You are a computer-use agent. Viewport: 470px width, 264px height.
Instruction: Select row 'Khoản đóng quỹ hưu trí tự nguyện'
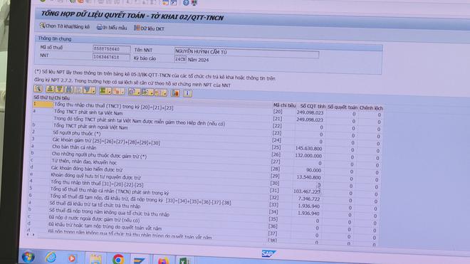[95, 176]
